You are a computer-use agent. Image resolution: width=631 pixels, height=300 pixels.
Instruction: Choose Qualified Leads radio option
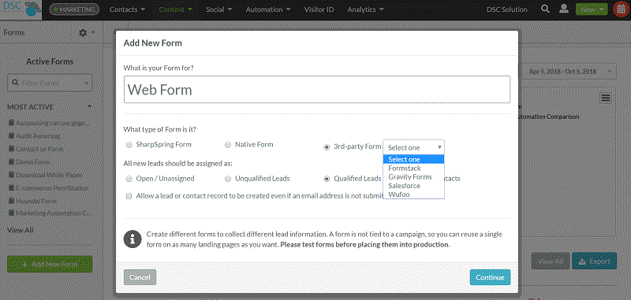(x=327, y=179)
